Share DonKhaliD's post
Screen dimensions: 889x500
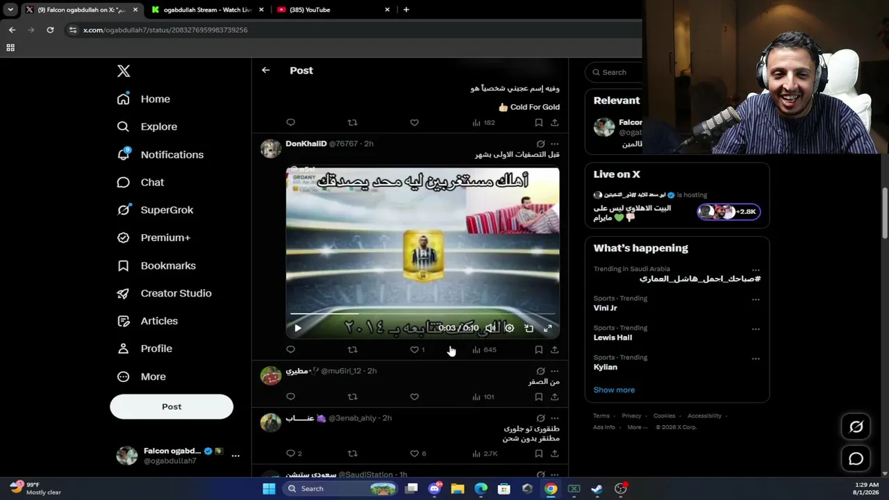554,350
